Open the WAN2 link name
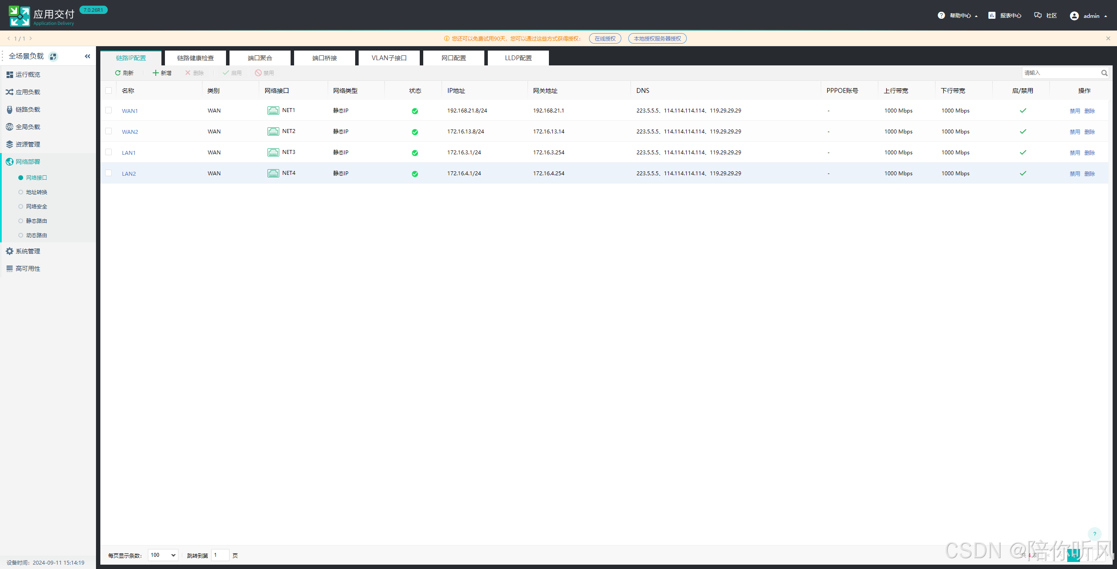1117x569 pixels. (130, 132)
